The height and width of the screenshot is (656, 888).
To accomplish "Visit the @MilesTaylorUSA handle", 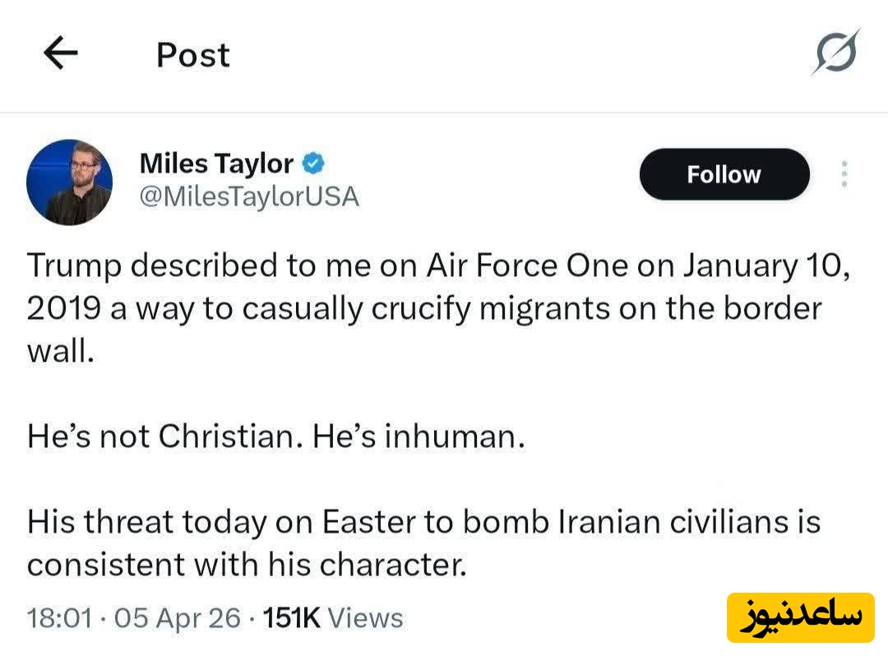I will pos(249,197).
